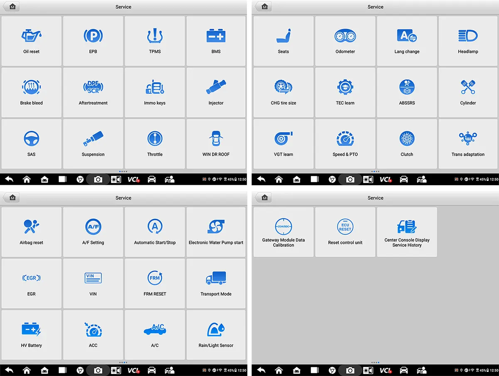499x376 pixels.
Task: Open the TEC learn service
Action: pyautogui.click(x=345, y=92)
